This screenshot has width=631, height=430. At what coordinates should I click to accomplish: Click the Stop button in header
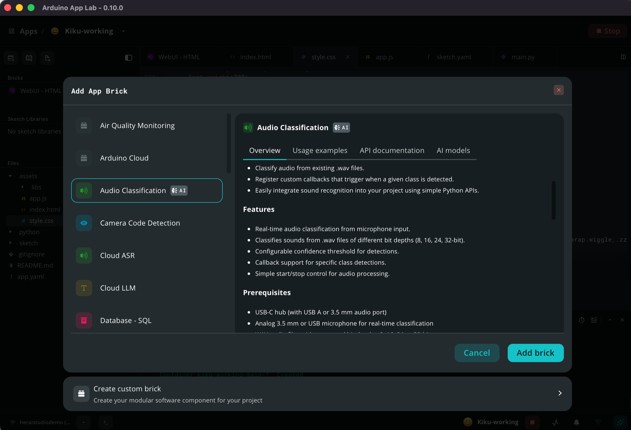coord(608,31)
